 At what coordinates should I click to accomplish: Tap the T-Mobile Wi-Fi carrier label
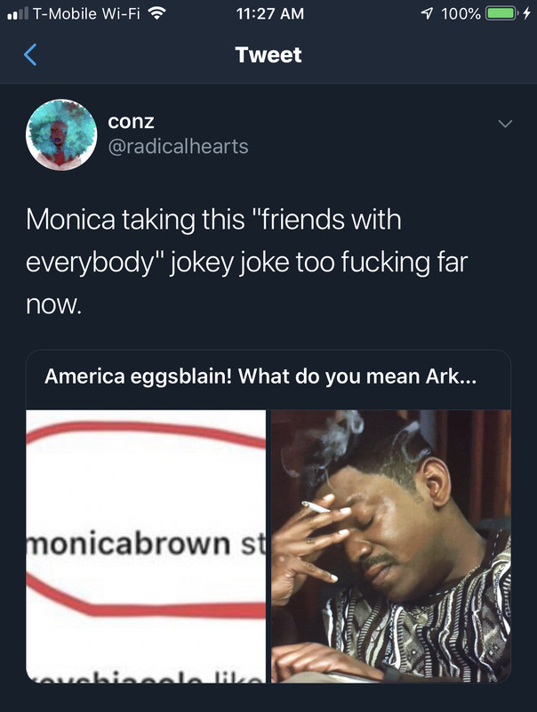point(86,13)
